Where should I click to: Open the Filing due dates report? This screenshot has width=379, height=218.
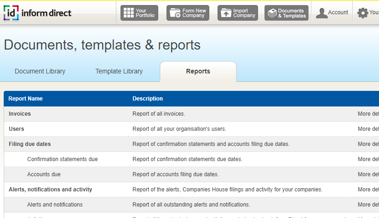coord(30,144)
